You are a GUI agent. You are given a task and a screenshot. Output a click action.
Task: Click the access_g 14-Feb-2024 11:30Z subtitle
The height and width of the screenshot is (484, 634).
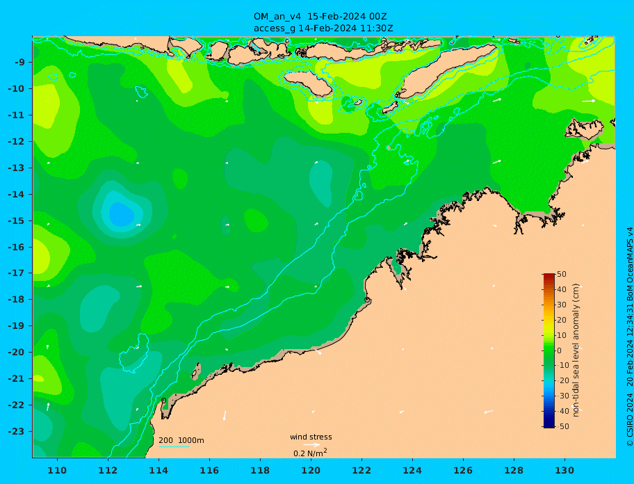[x=323, y=29]
